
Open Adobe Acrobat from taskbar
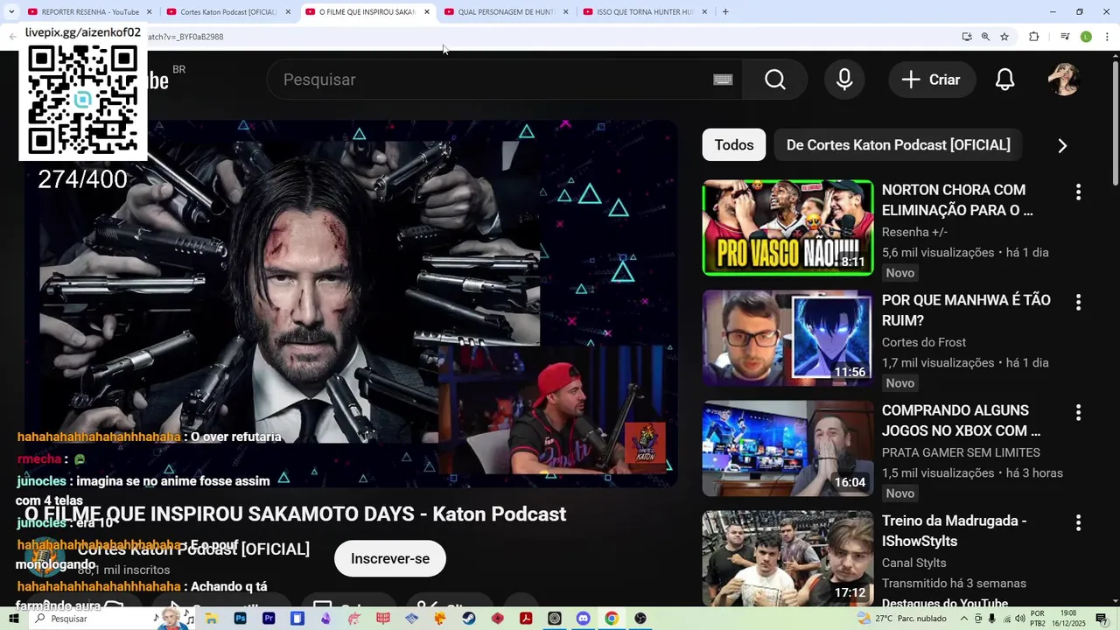[526, 619]
